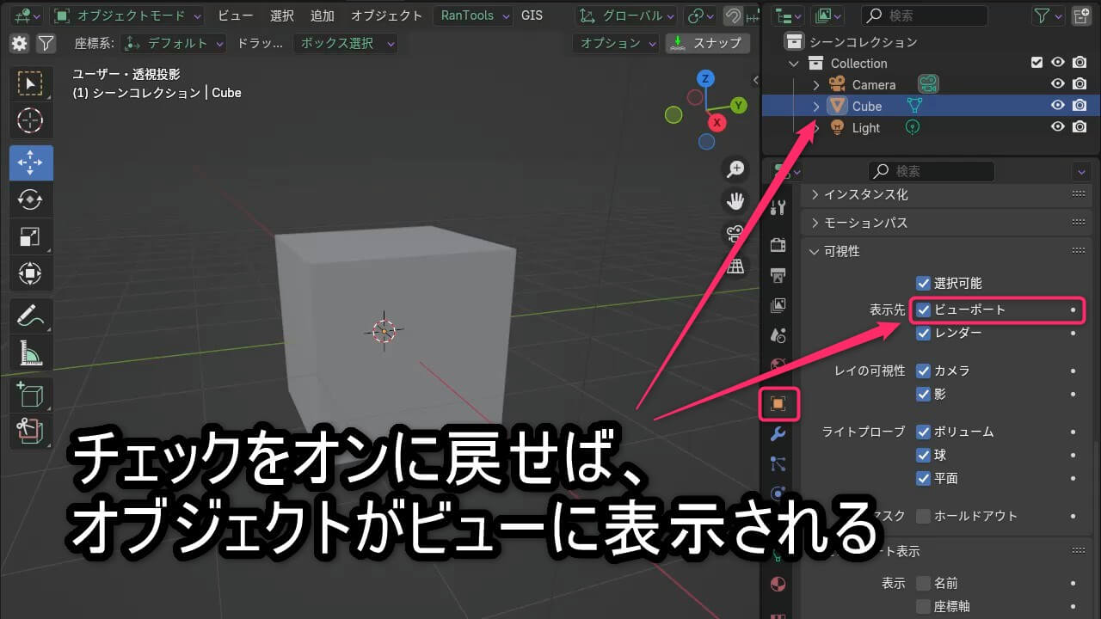Activate the 3D Cursor tool
The image size is (1101, 619).
(x=31, y=120)
